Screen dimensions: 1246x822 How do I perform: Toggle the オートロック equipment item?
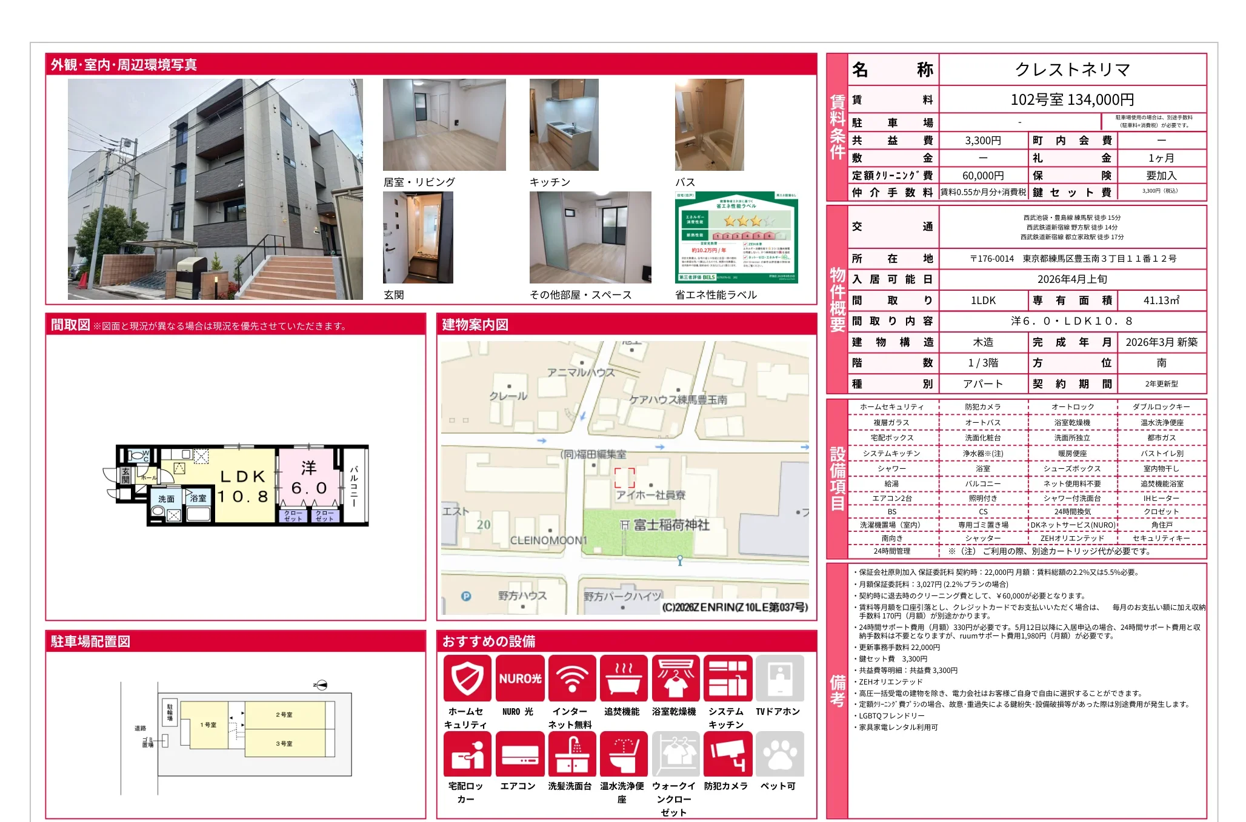pyautogui.click(x=1071, y=406)
